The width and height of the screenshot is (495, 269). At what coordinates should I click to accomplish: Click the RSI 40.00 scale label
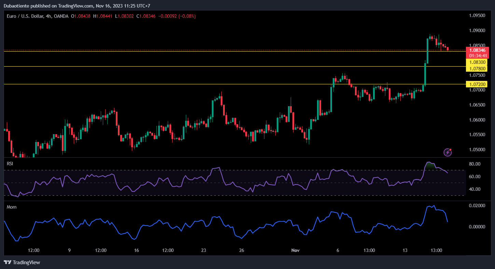[475, 189]
